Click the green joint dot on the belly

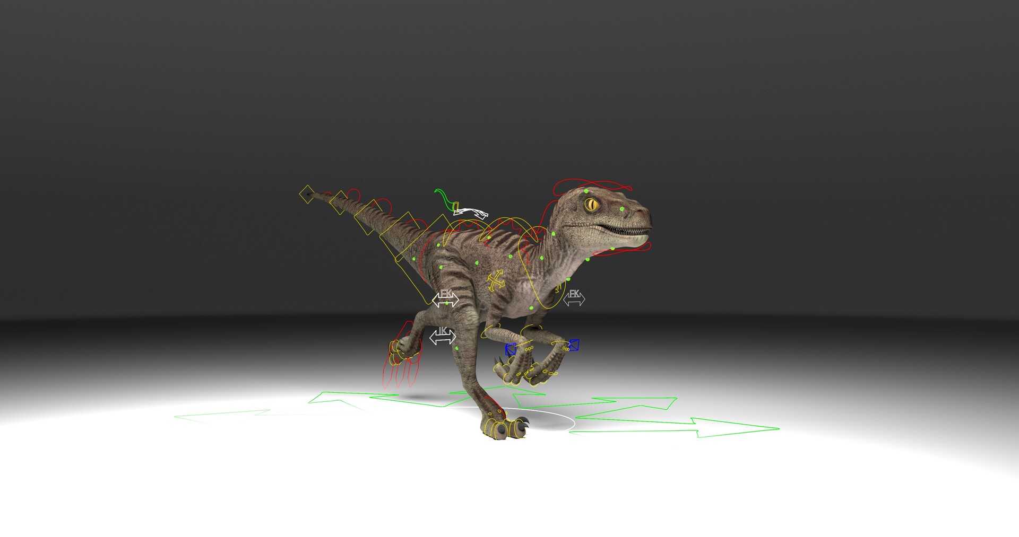531,307
